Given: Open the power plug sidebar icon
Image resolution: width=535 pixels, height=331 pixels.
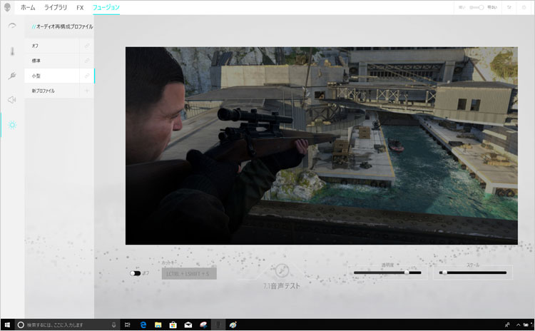Looking at the screenshot, I should coord(11,76).
